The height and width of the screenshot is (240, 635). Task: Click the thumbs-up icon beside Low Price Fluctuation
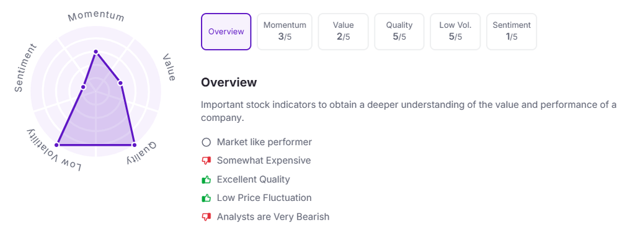coord(206,198)
